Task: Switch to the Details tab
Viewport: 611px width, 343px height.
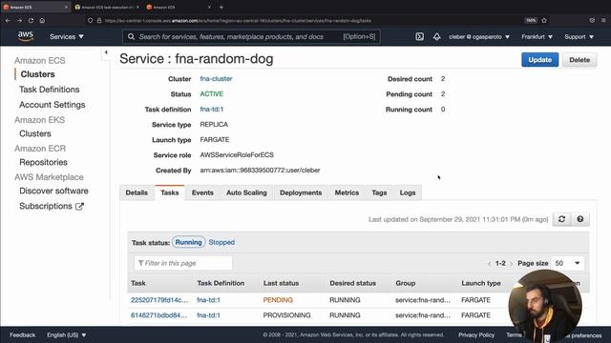Action: tap(137, 192)
